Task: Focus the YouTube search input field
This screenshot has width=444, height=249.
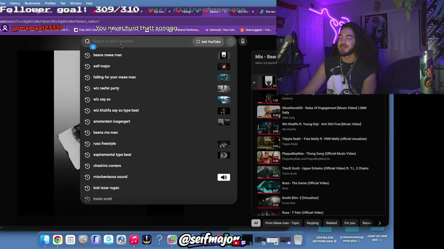Action: [139, 41]
